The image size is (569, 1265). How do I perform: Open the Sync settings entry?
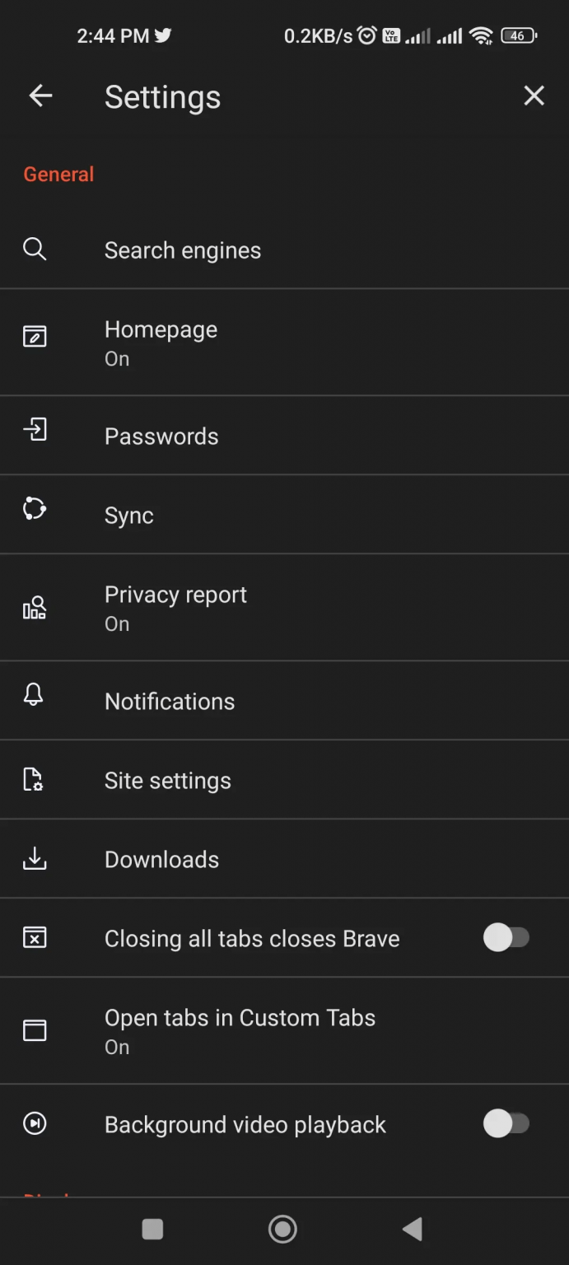point(129,515)
